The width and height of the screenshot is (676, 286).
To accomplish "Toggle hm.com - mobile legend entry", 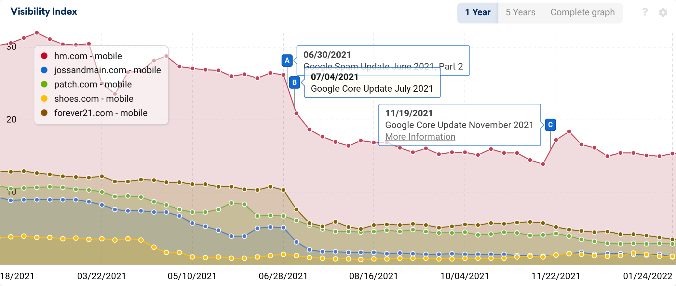I will [x=81, y=56].
